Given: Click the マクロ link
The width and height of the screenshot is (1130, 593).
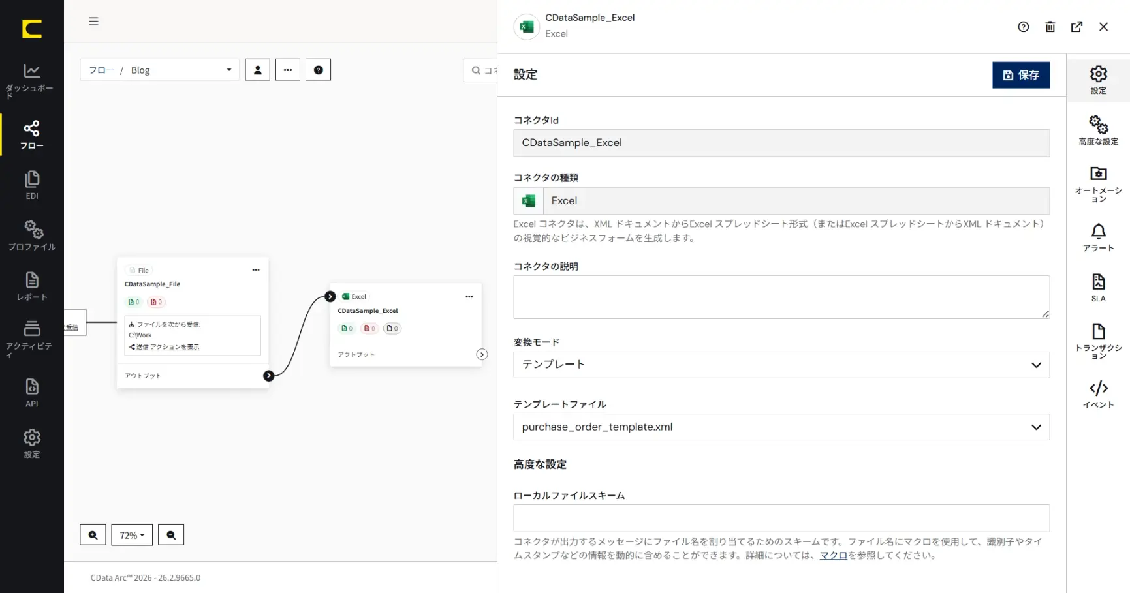Looking at the screenshot, I should point(833,555).
